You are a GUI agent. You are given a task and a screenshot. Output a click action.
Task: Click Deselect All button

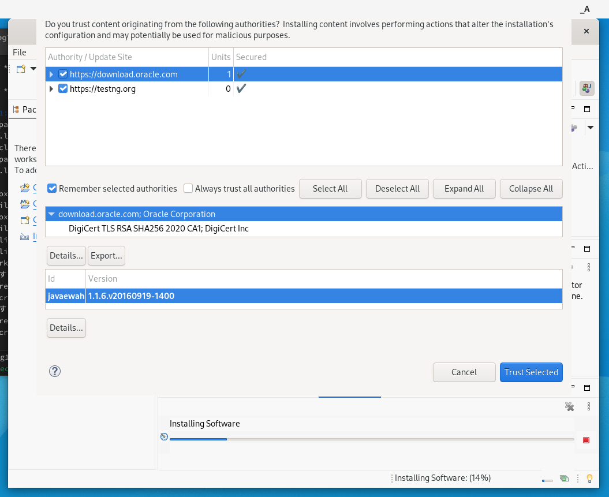[x=397, y=189]
